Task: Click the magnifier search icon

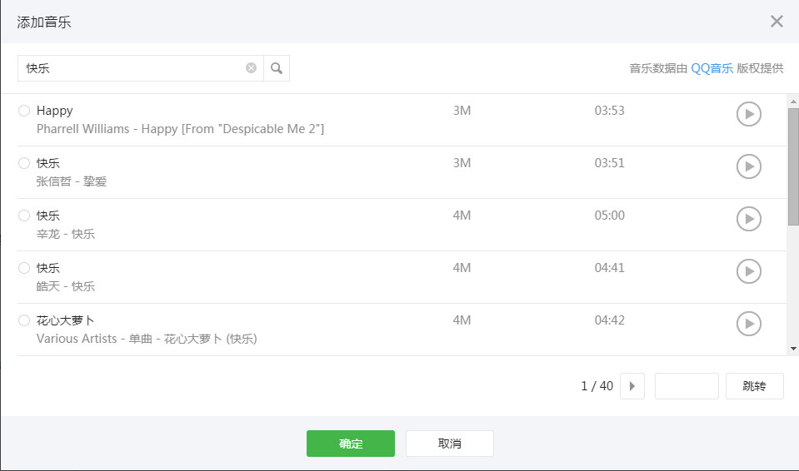Action: pyautogui.click(x=277, y=68)
